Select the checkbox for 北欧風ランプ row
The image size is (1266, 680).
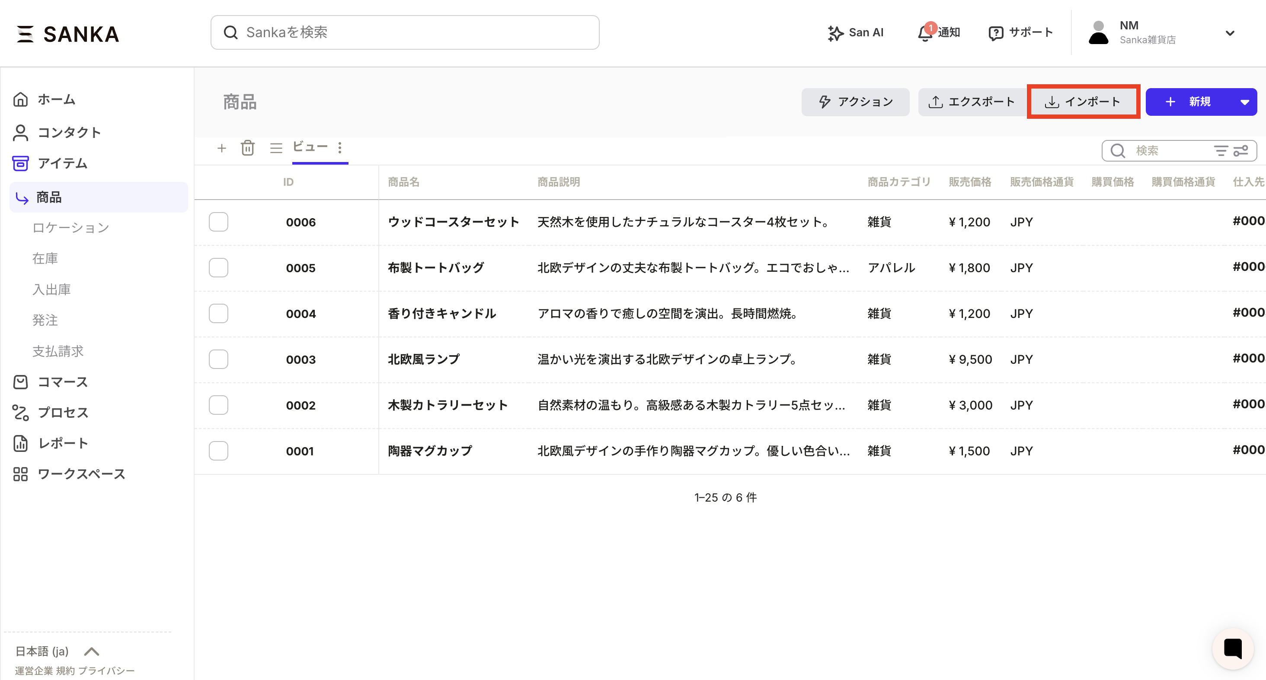pos(218,359)
